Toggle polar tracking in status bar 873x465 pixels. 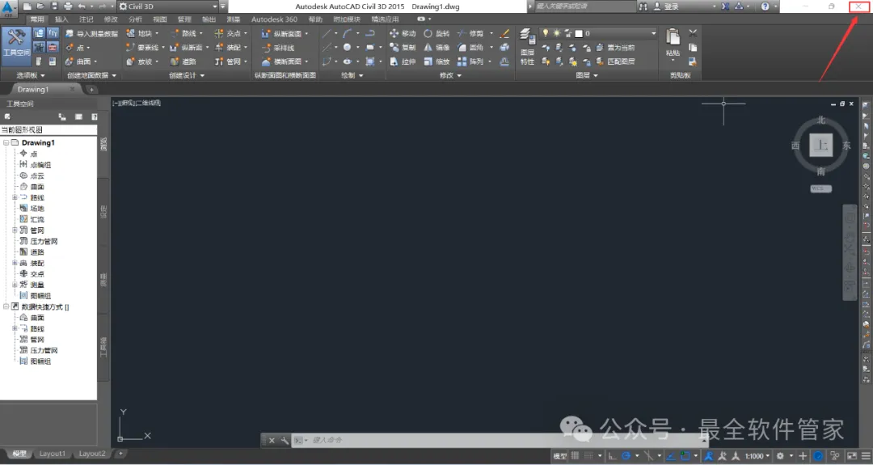point(626,455)
